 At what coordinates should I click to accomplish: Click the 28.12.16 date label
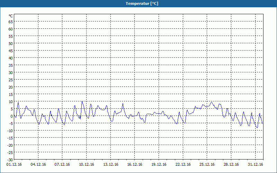(231, 165)
